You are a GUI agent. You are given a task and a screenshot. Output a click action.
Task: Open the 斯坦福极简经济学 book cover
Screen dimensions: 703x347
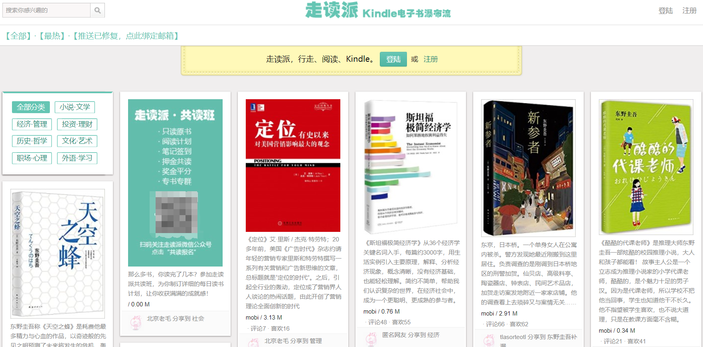coord(411,167)
